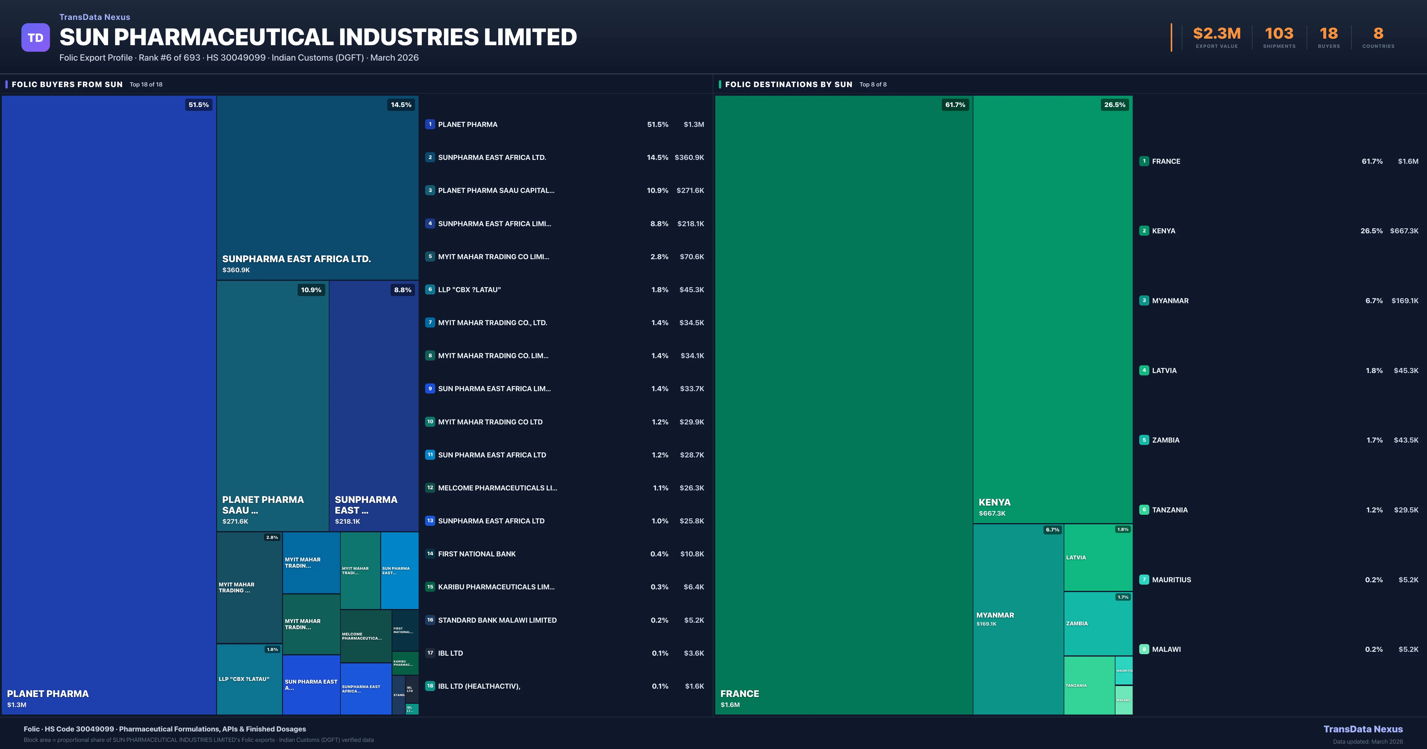Image resolution: width=1427 pixels, height=749 pixels.
Task: Click rank 6 badge next to LLP CBX ?LATAU
Action: 430,289
